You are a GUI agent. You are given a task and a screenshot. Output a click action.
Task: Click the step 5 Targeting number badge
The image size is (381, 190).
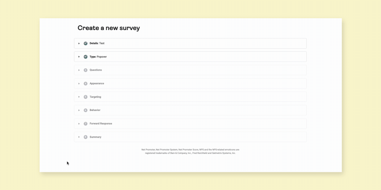click(x=85, y=97)
